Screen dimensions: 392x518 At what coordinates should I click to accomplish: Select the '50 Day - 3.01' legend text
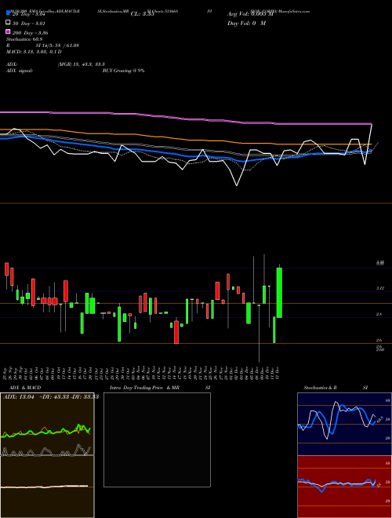click(x=29, y=24)
